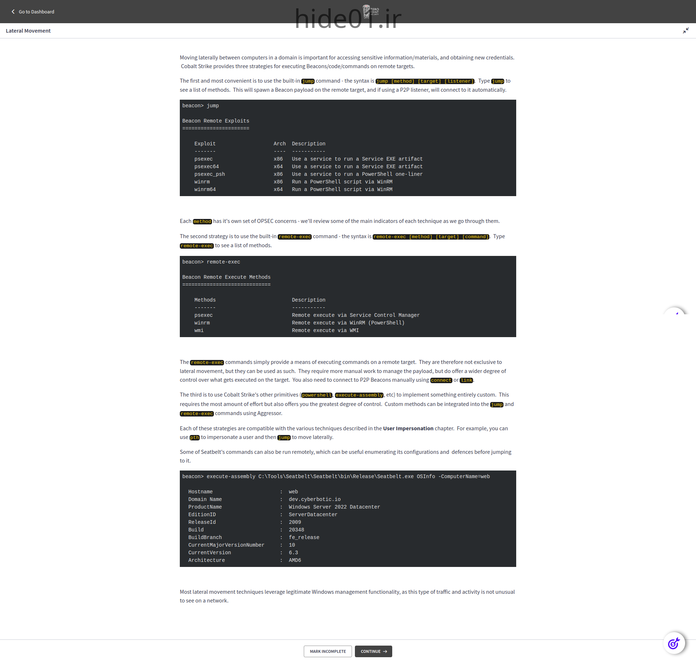
Task: Click the partially hidden floating circle button at right edge
Action: (674, 311)
